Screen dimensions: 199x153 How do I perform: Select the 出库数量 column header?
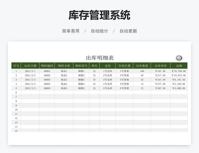pos(142,66)
